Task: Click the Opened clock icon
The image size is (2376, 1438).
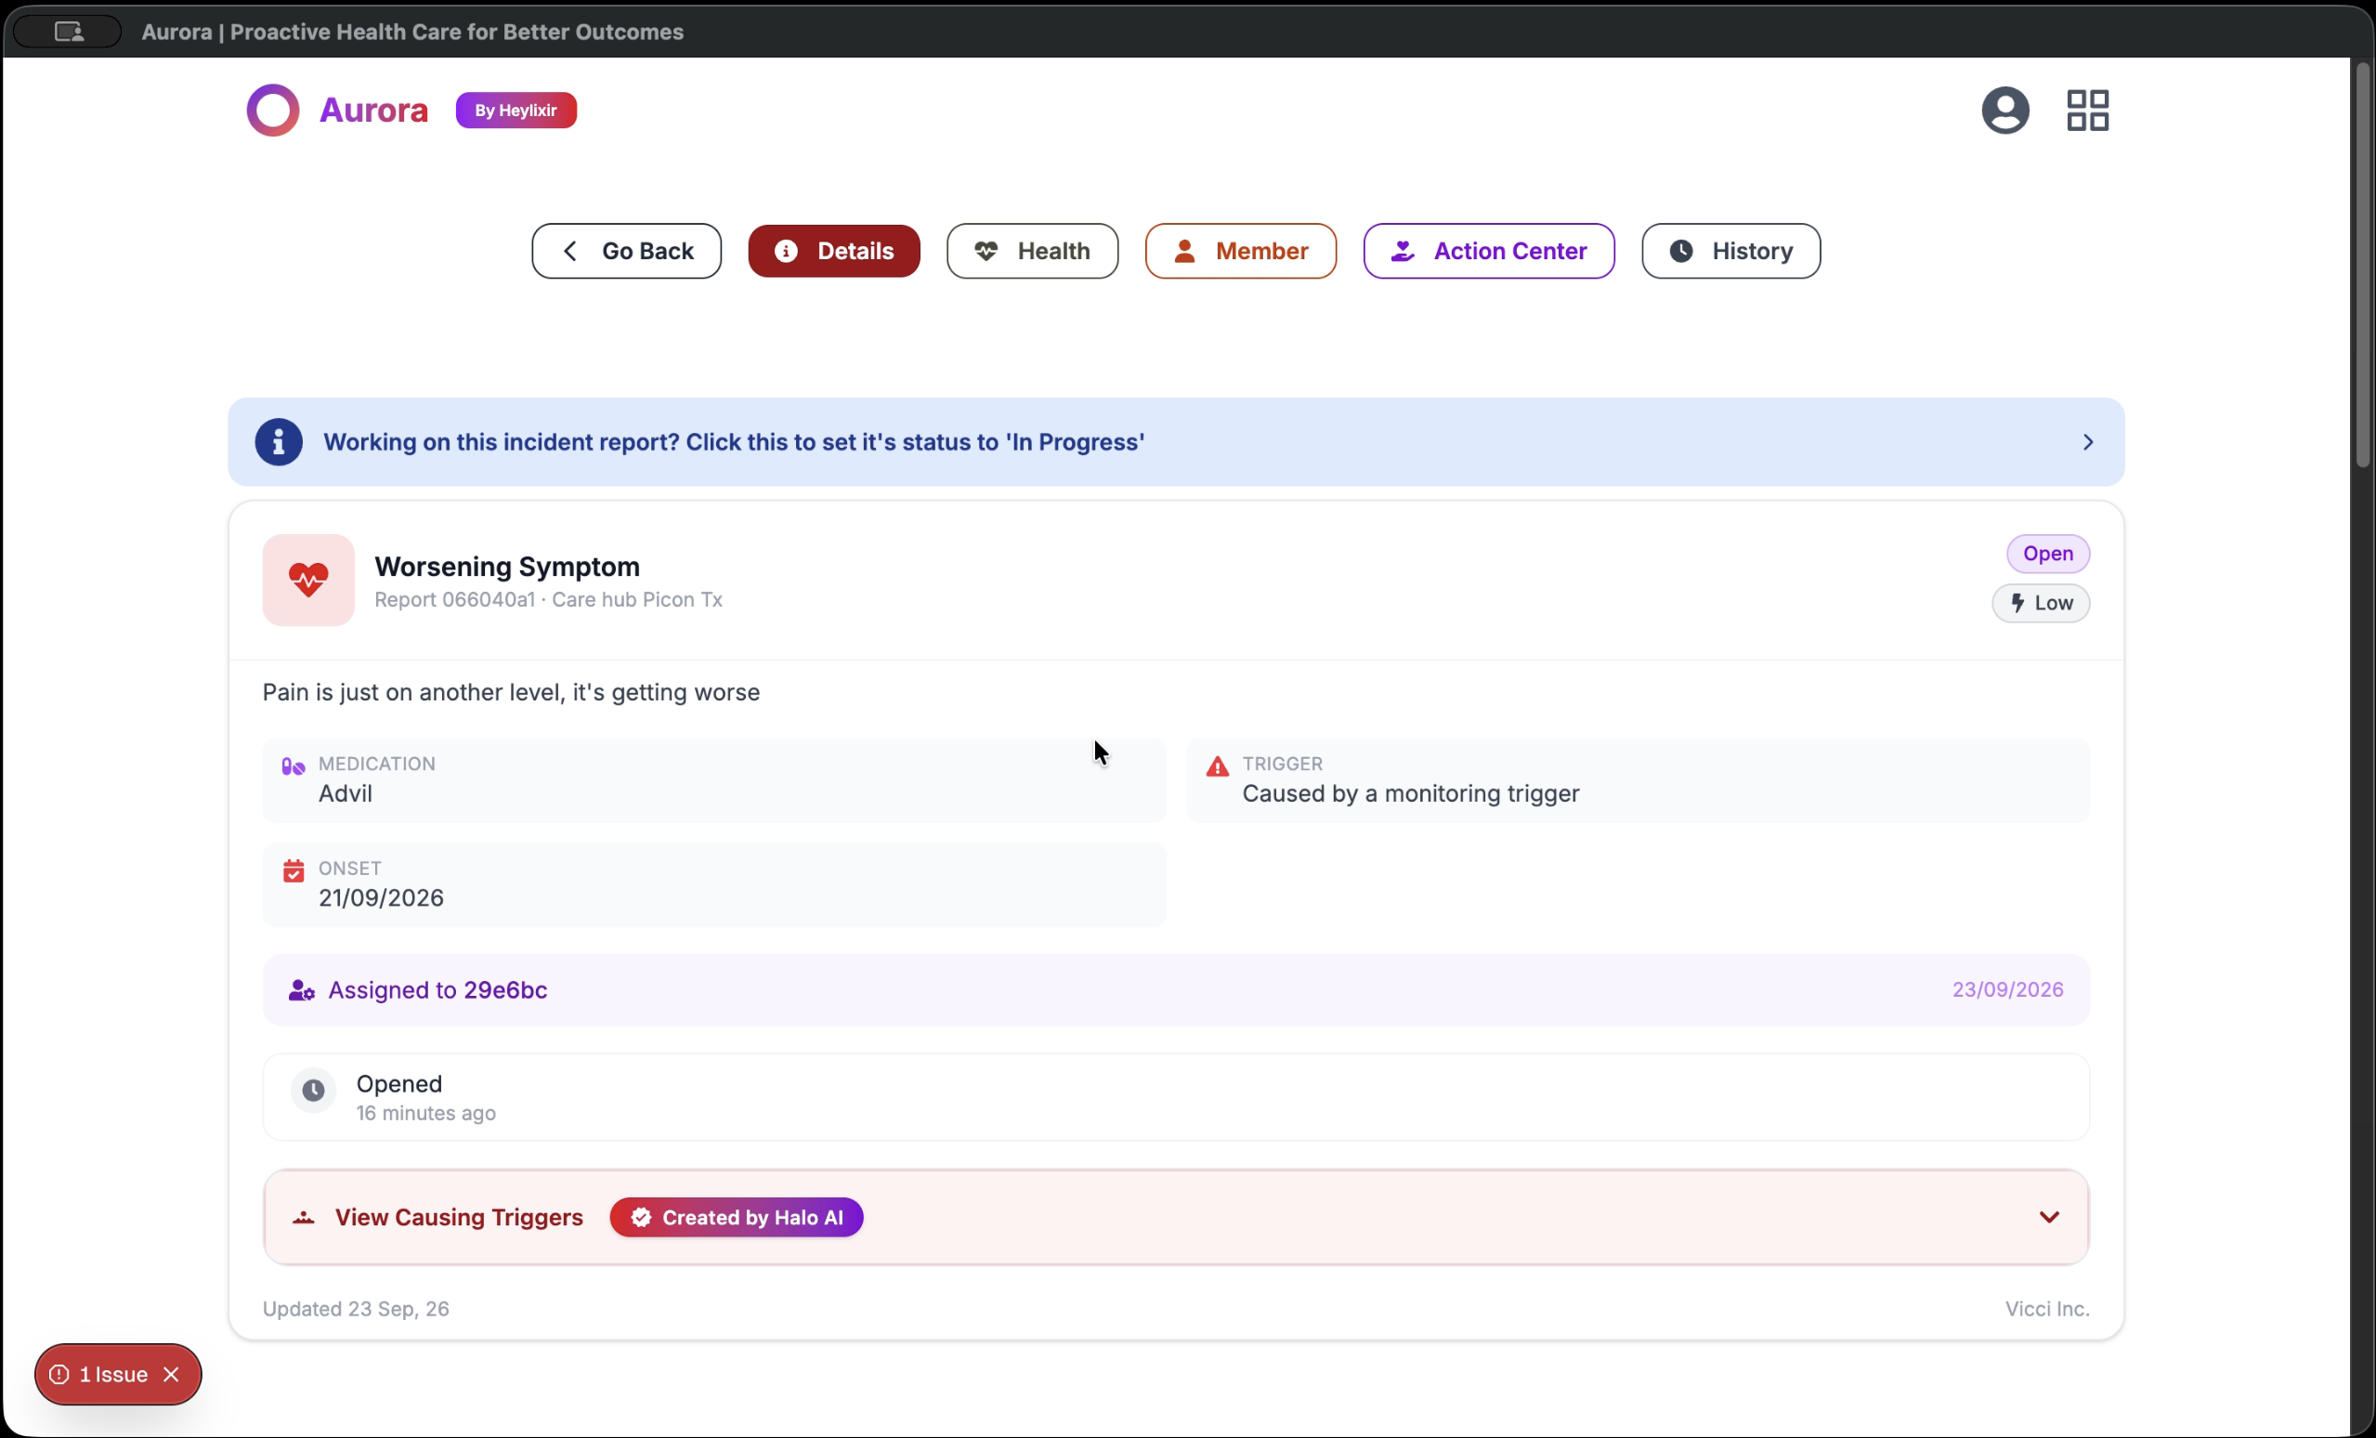Action: tap(313, 1091)
